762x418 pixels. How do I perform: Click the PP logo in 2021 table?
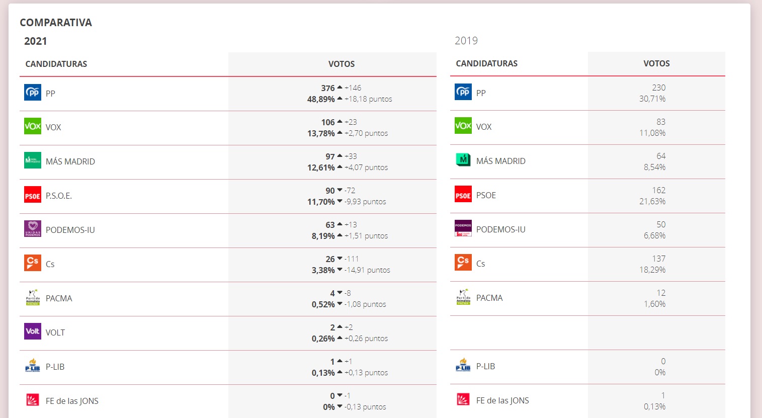(33, 93)
